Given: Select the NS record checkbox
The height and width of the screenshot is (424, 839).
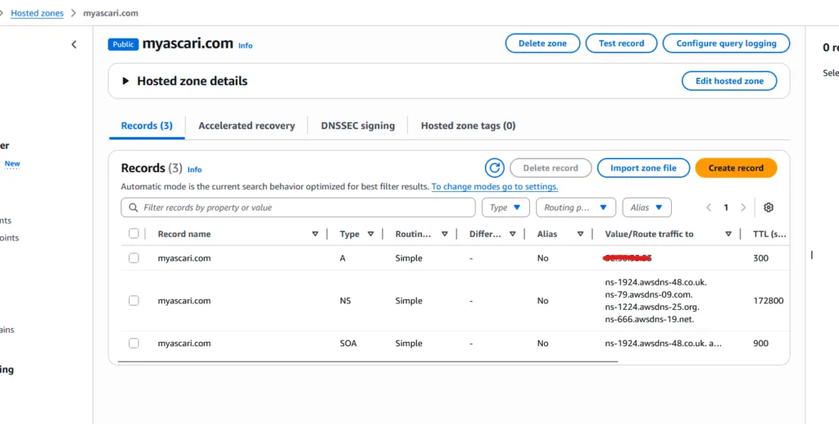Looking at the screenshot, I should 134,301.
